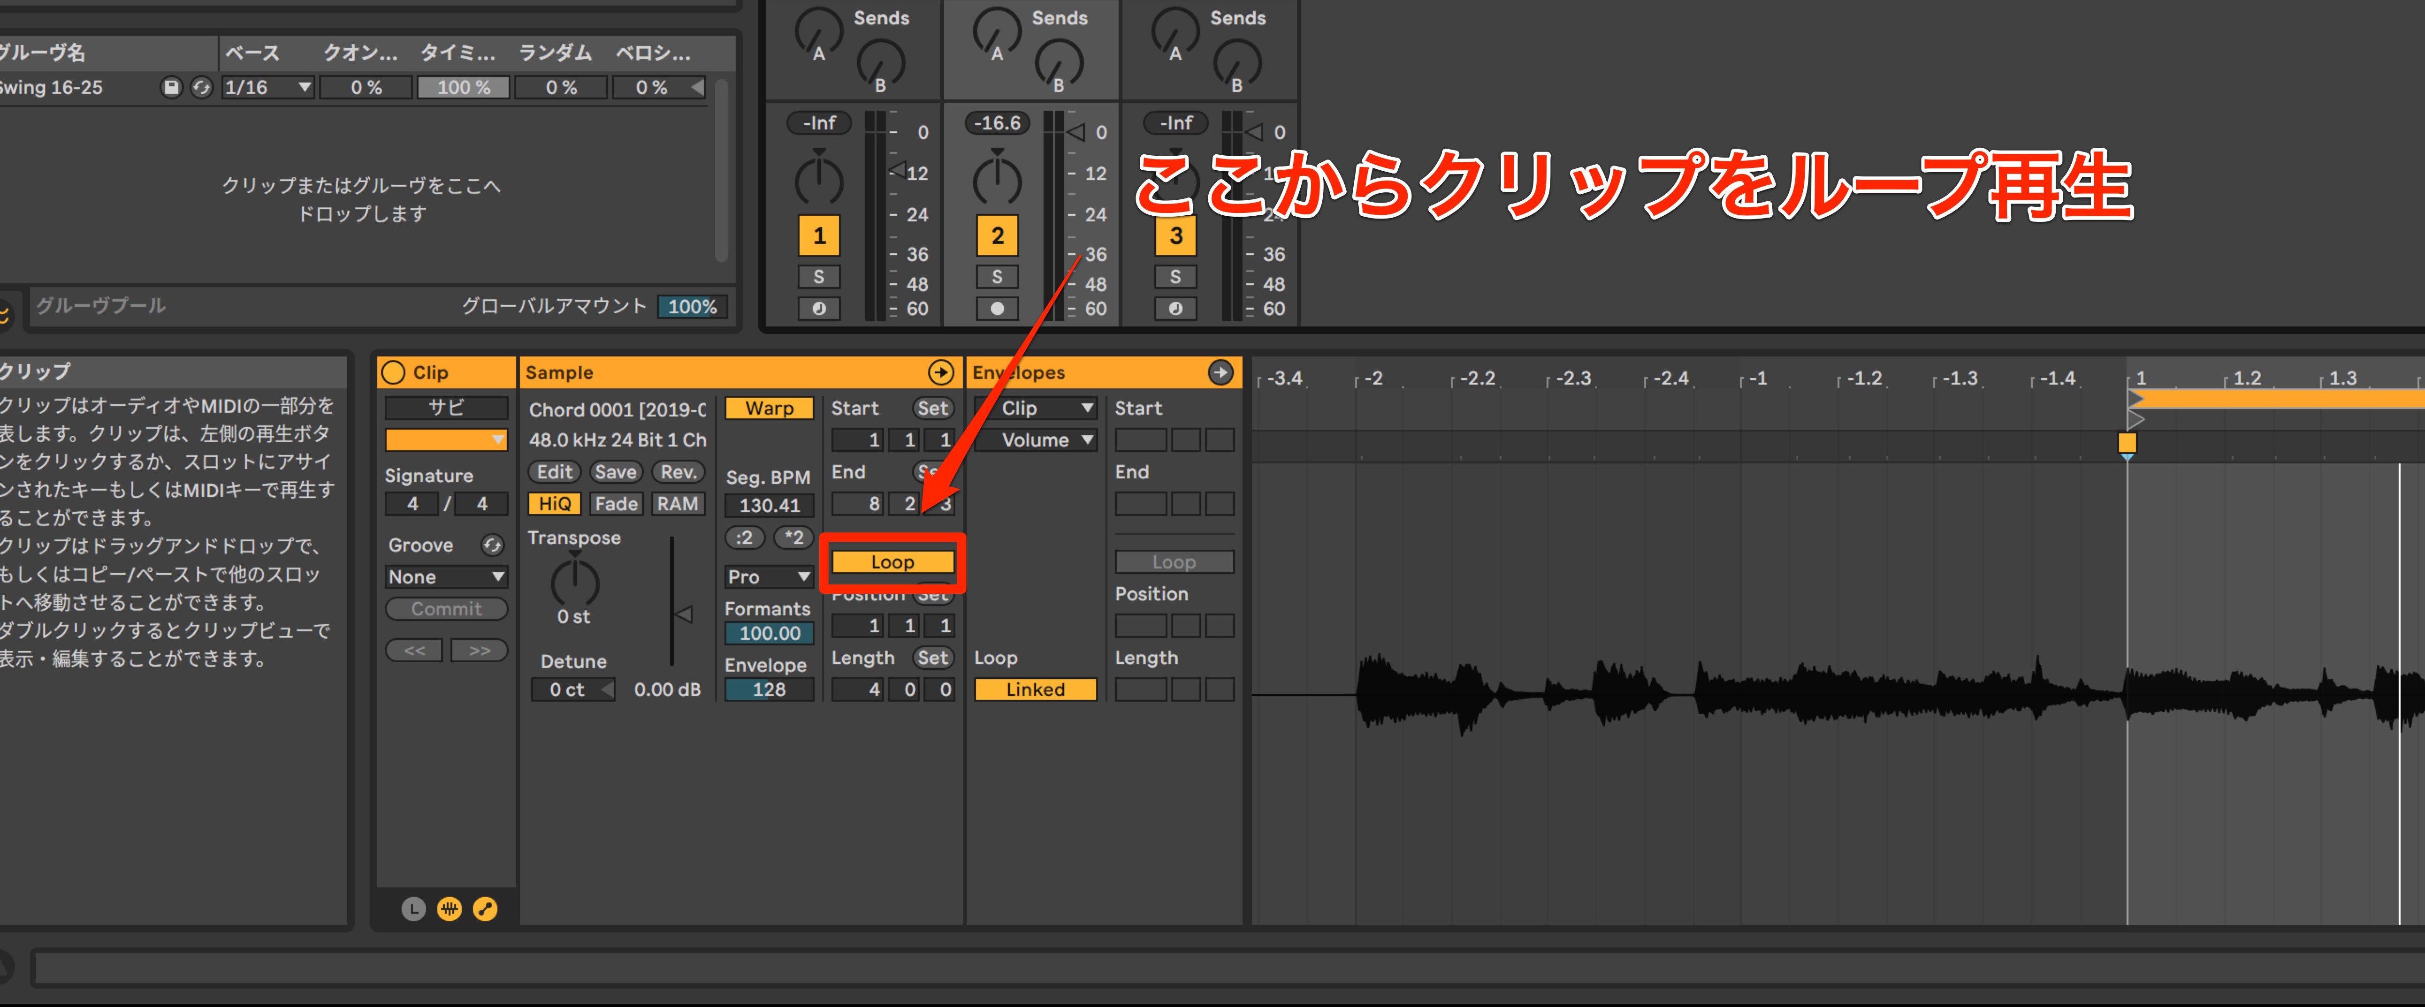This screenshot has height=1007, width=2425.
Task: Click the Seg. BPM 130.41 field
Action: (769, 506)
